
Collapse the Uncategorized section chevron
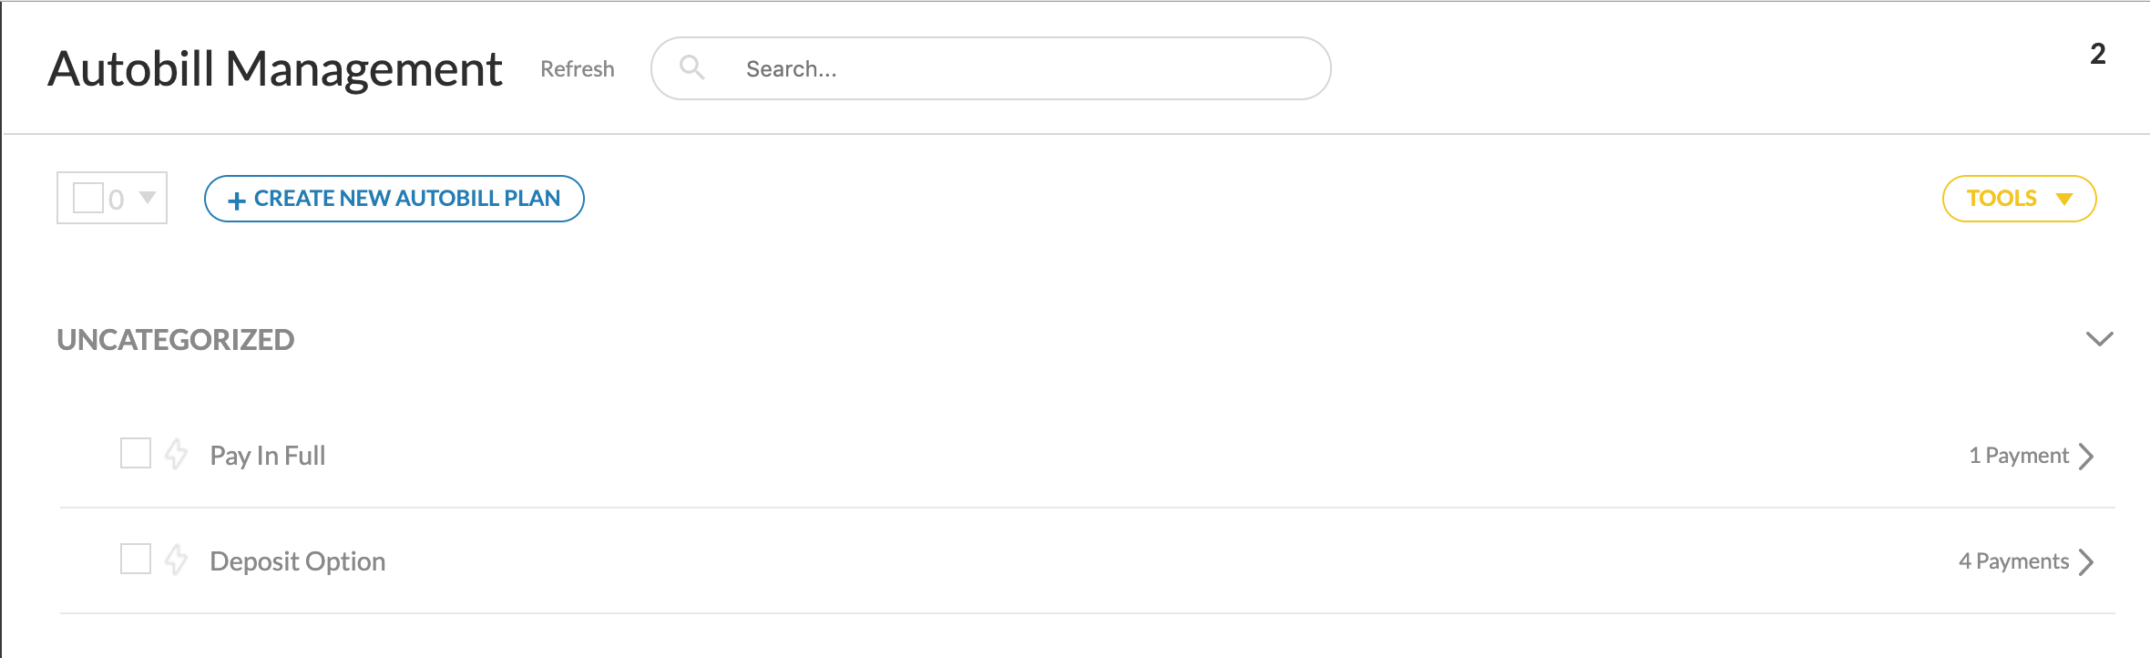[x=2099, y=339]
